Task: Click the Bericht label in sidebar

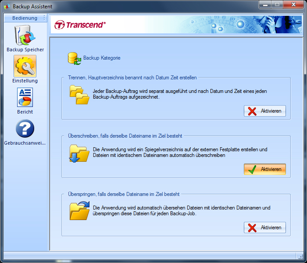Action: (25, 112)
